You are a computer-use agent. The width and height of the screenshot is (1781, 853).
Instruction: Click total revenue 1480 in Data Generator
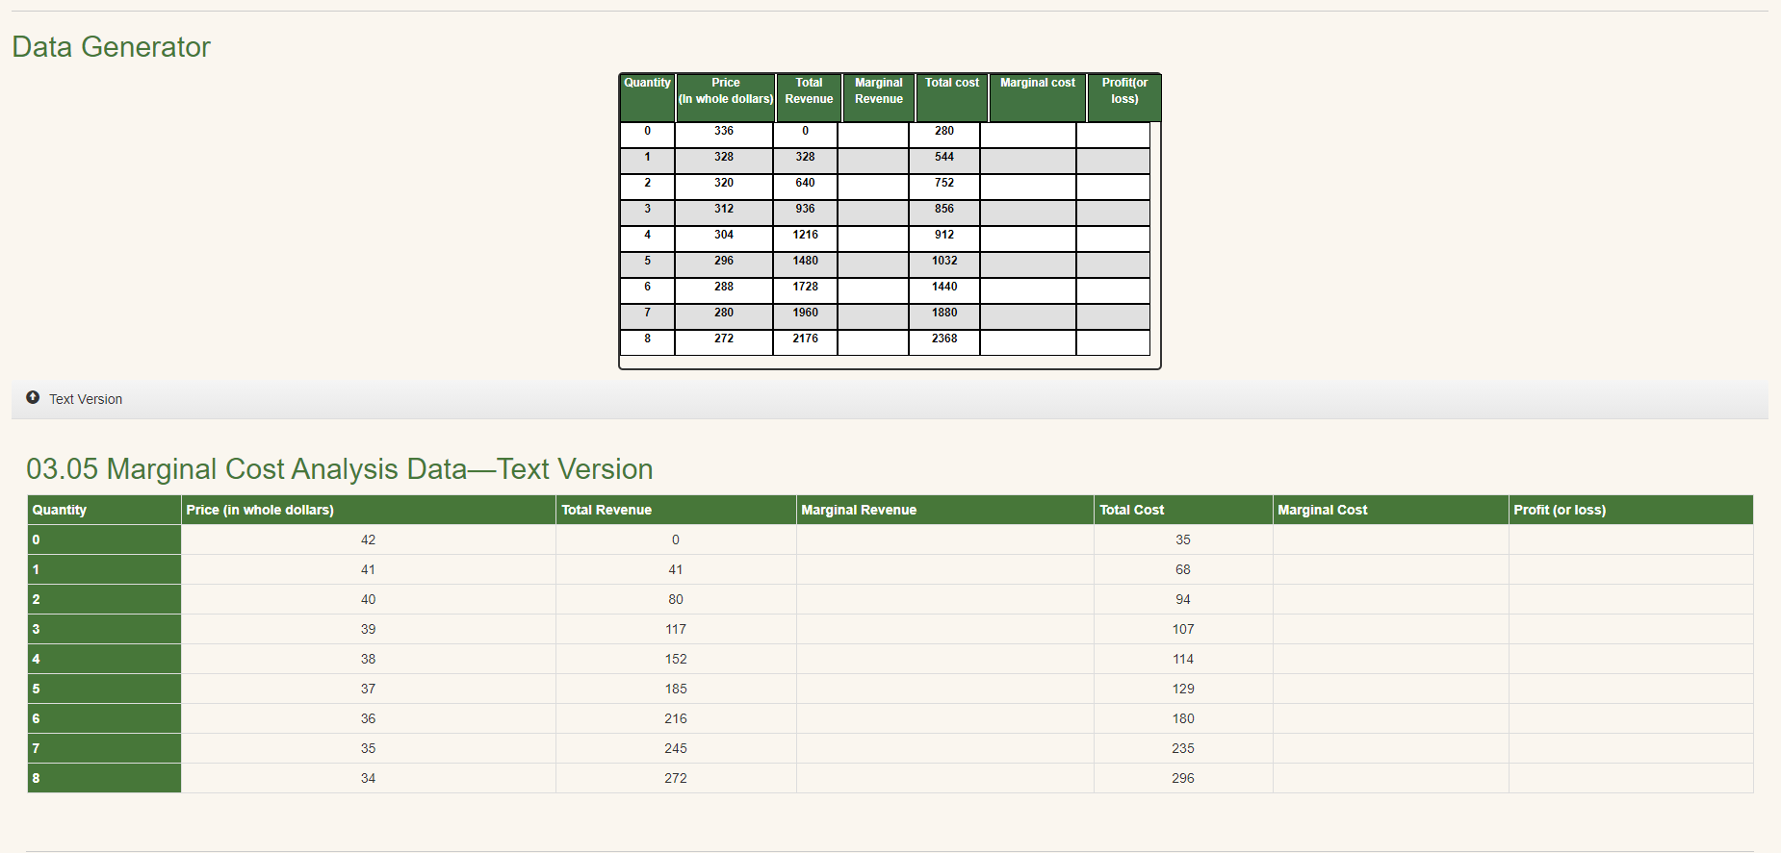click(806, 261)
